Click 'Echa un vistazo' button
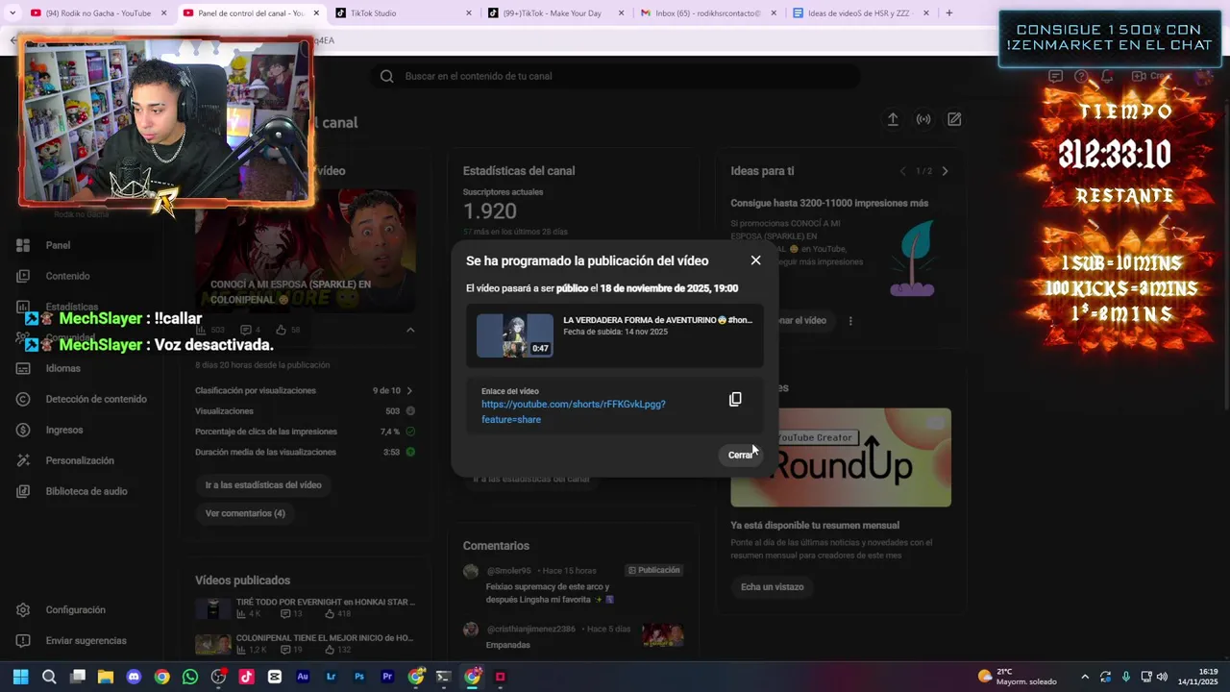This screenshot has width=1230, height=692. coord(772,586)
